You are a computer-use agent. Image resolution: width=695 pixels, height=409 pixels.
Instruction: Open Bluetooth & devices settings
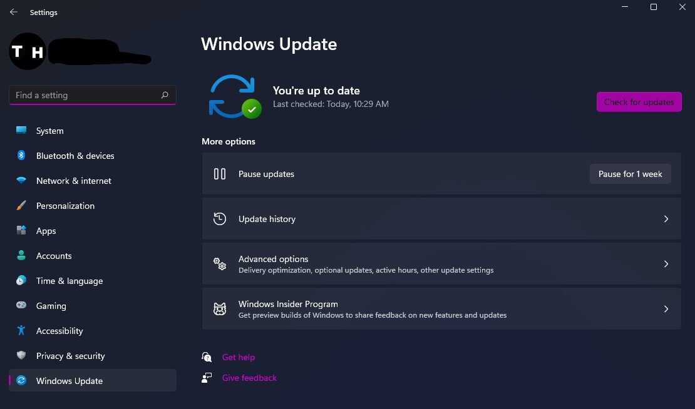click(x=93, y=156)
